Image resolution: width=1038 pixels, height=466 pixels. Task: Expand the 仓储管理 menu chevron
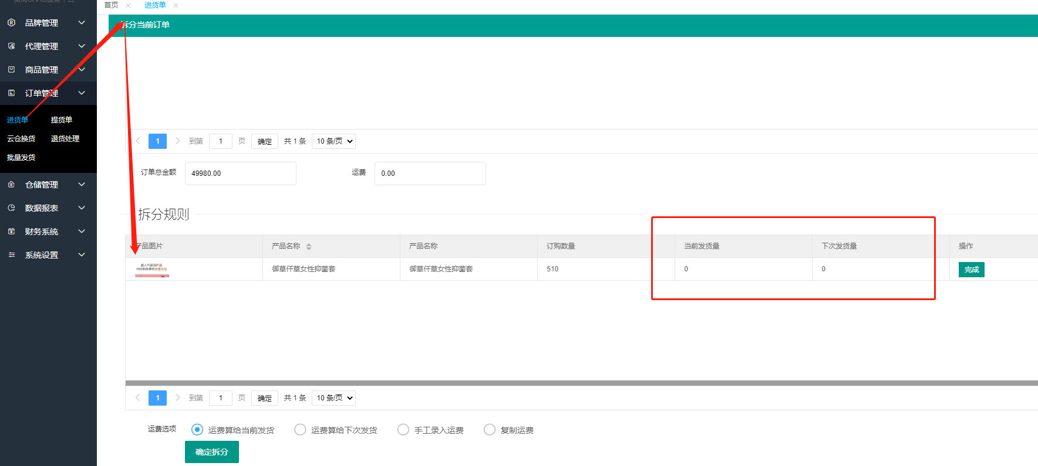tap(82, 184)
